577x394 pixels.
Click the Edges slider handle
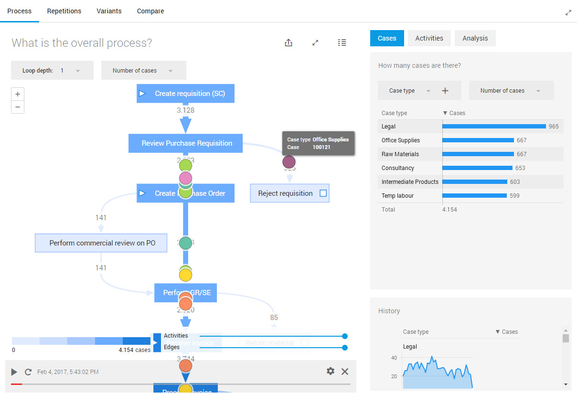click(x=345, y=348)
